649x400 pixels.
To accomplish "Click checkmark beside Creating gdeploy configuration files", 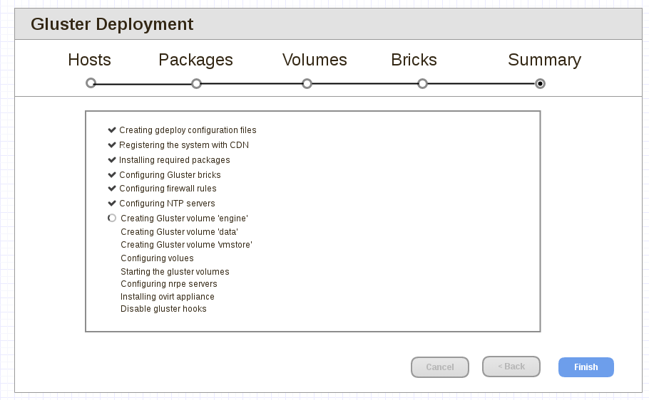I will 112,130.
